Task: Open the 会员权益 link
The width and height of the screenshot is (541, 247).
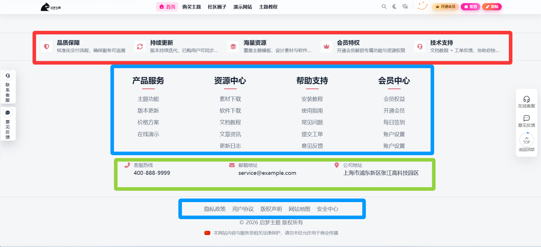Action: (x=394, y=99)
